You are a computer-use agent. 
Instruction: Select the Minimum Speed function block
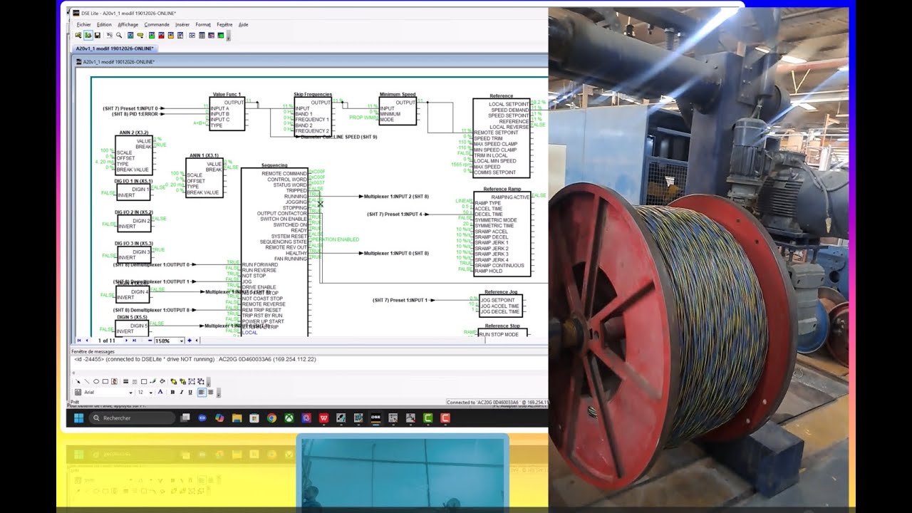tap(398, 111)
